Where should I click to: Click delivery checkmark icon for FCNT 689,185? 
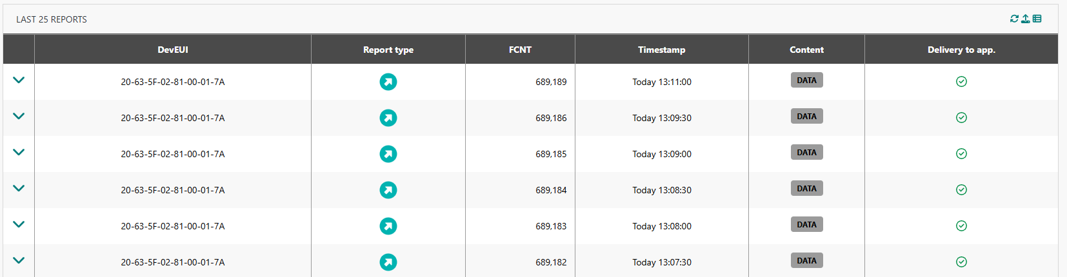tap(961, 154)
